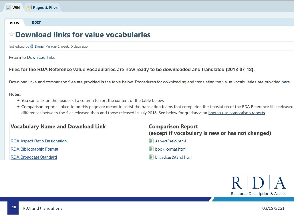Select the VIEW tab
Screen dimensions: 294x220
pyautogui.click(x=14, y=23)
